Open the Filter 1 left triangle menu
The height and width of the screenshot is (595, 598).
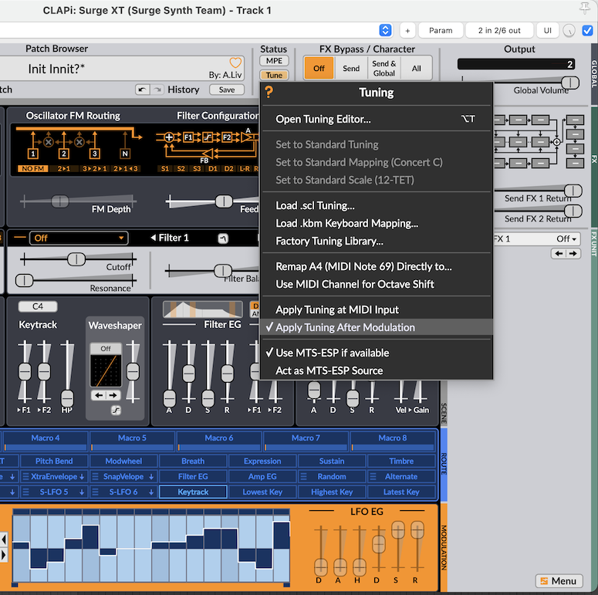pyautogui.click(x=154, y=238)
